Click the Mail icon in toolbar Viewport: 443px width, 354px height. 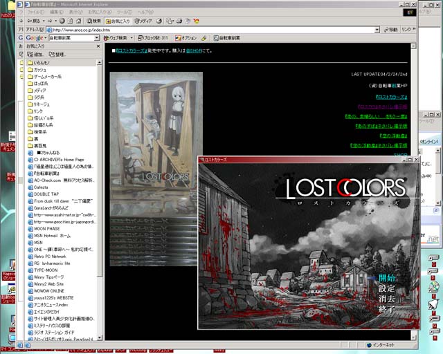coord(170,21)
